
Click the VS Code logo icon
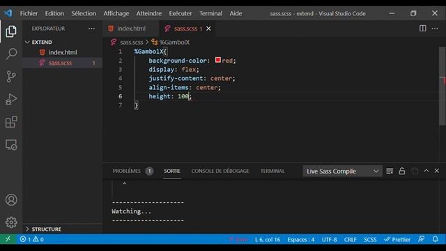8,13
